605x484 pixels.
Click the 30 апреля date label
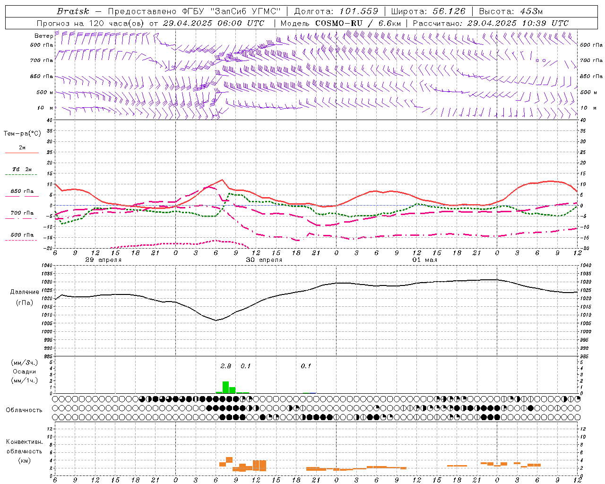coord(264,260)
